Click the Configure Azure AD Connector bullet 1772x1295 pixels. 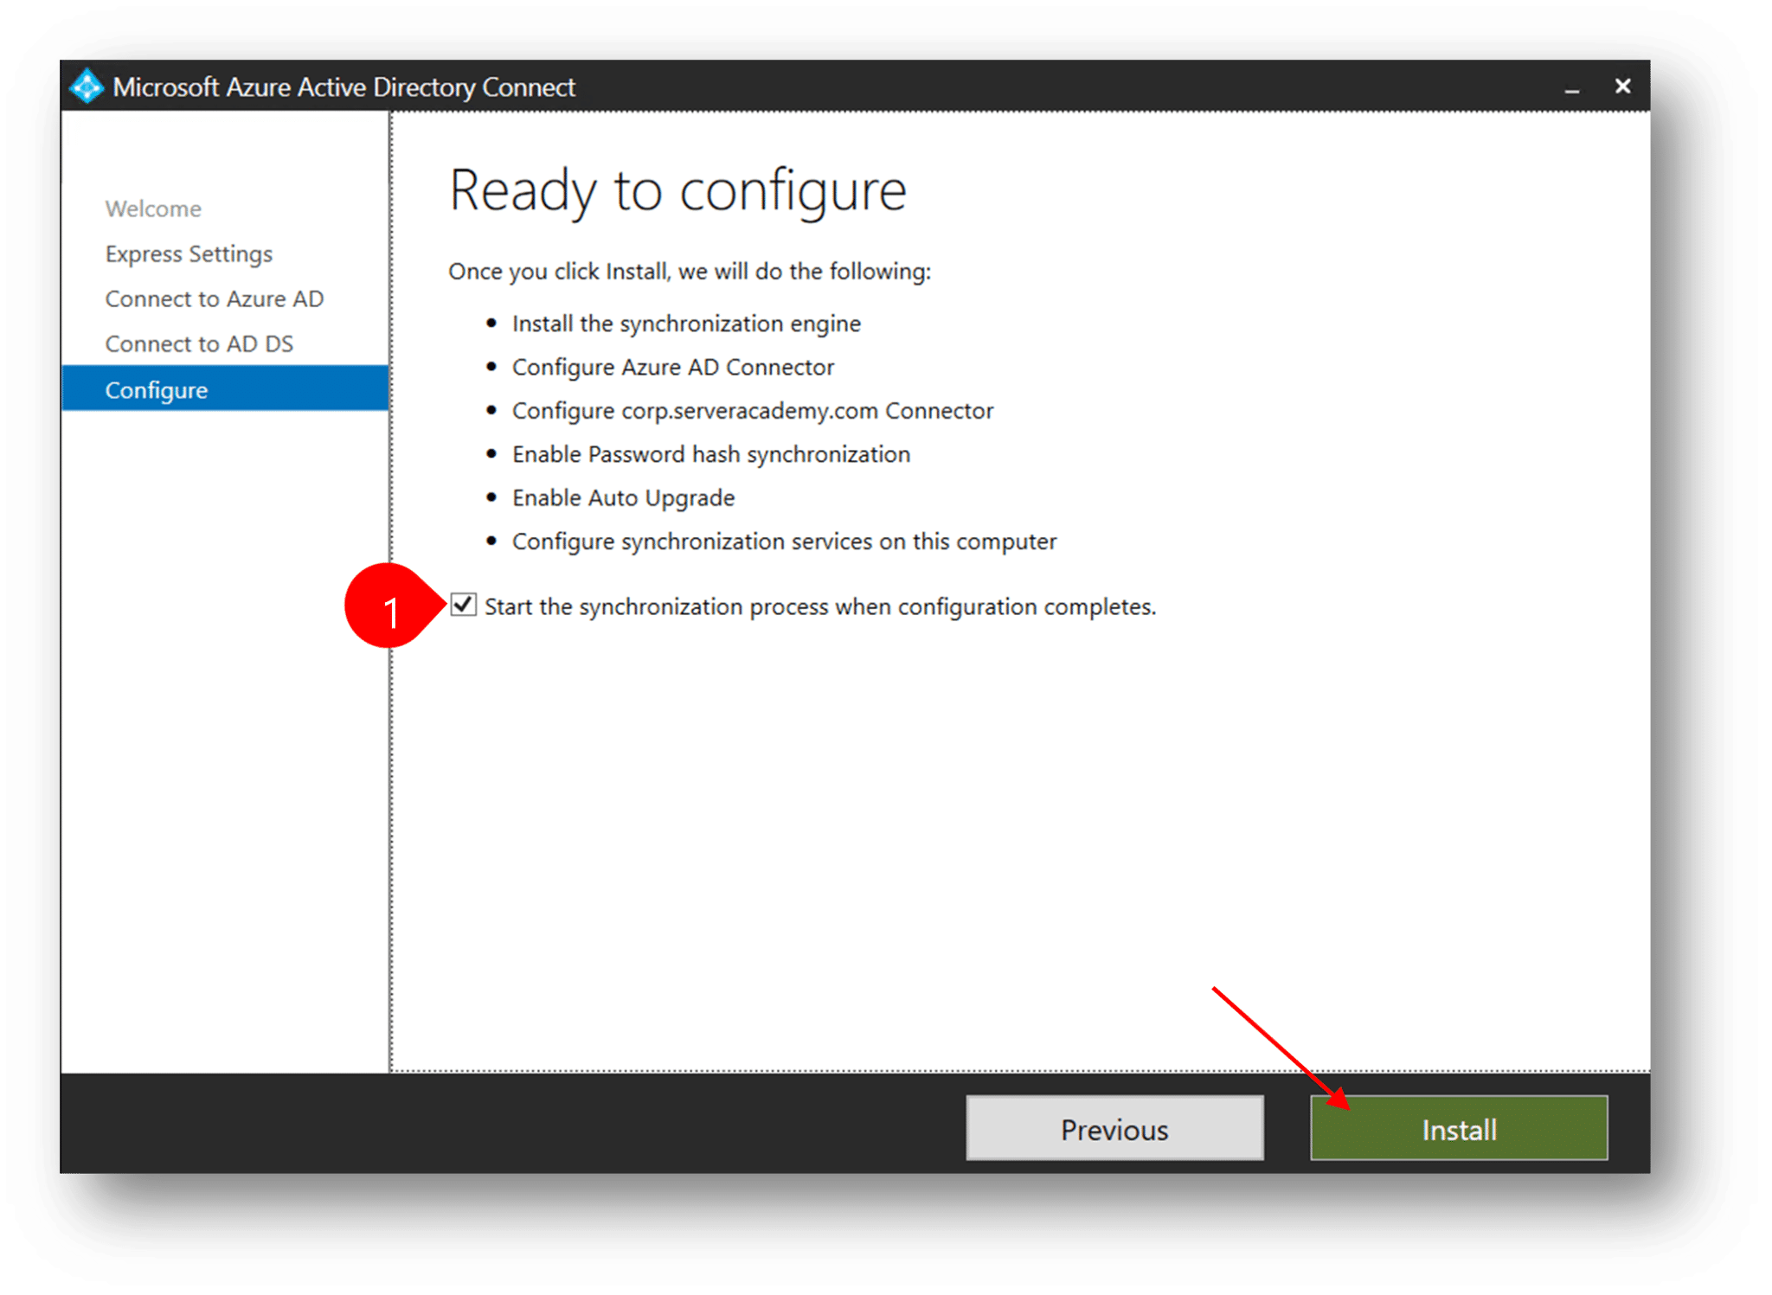pos(673,367)
